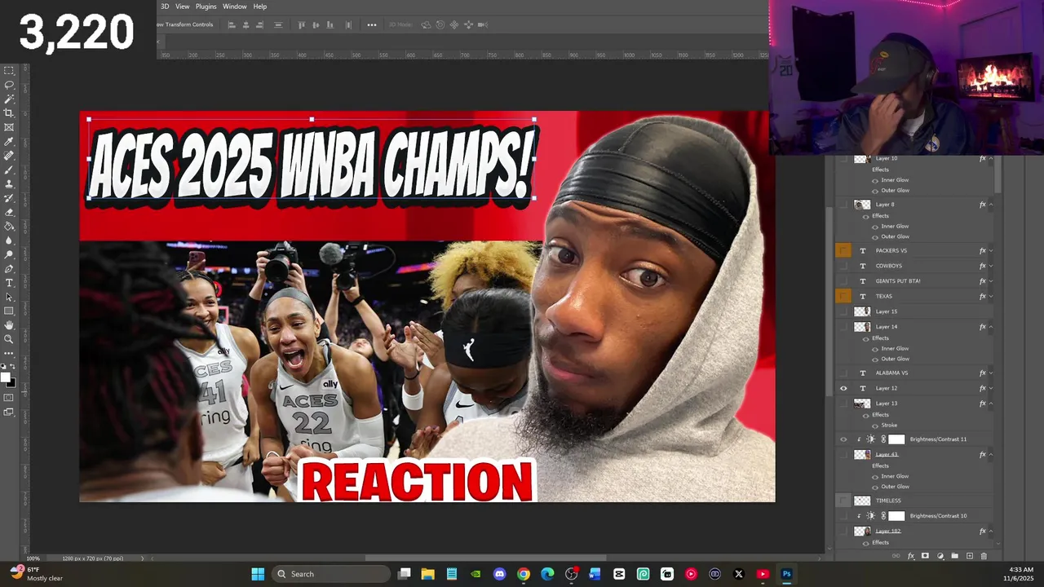Select the Dodge tool
The width and height of the screenshot is (1044, 587).
coord(9,254)
